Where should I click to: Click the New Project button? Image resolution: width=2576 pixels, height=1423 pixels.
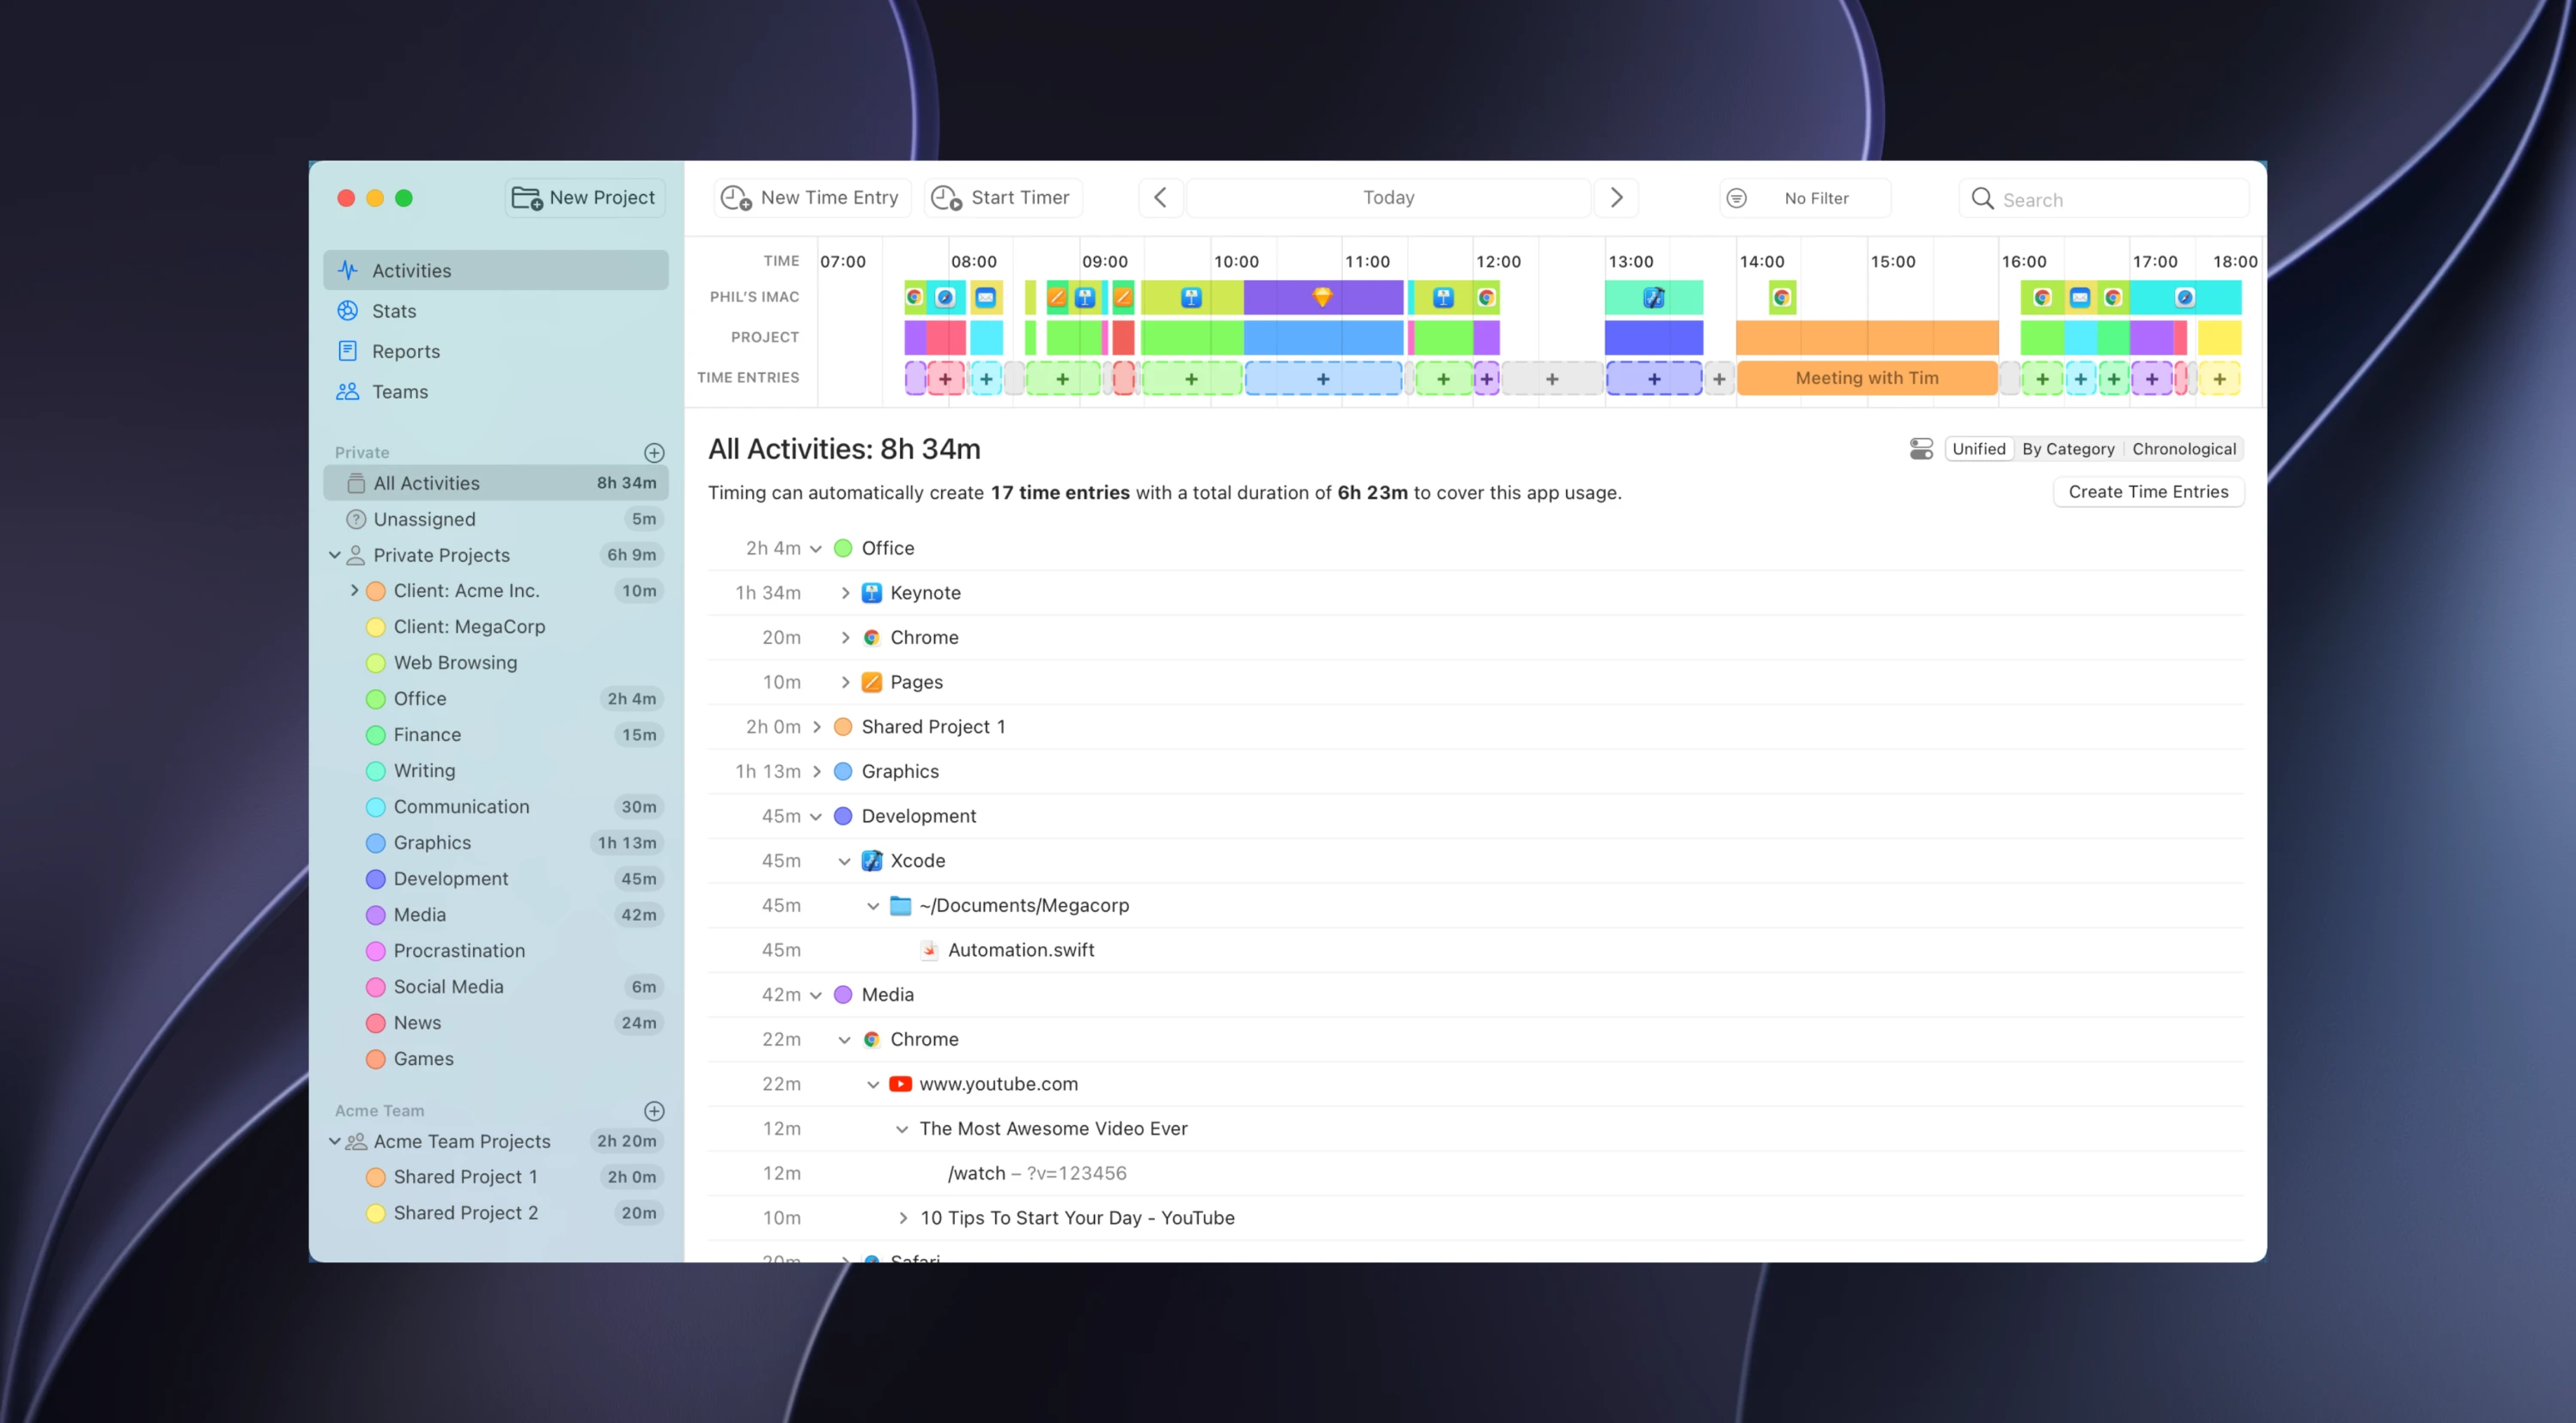(585, 198)
